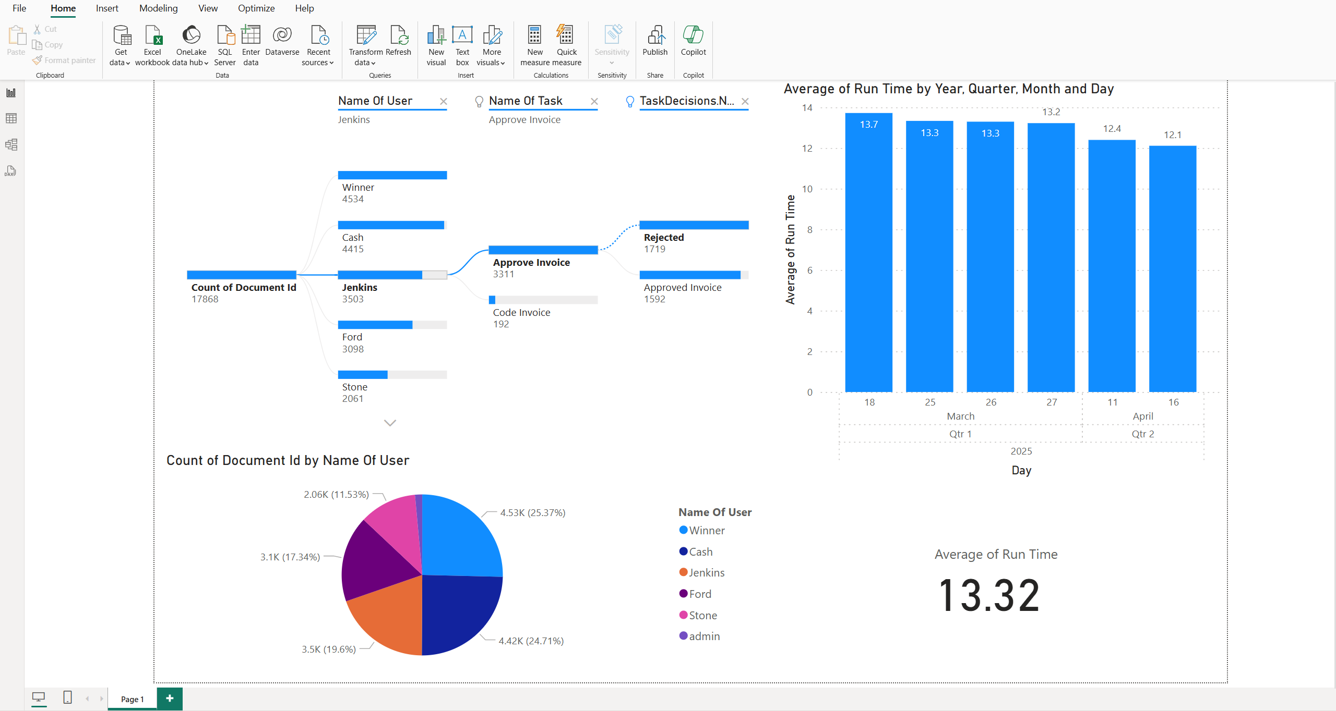Launch Copilot from the ribbon
This screenshot has height=711, width=1336.
tap(693, 42)
